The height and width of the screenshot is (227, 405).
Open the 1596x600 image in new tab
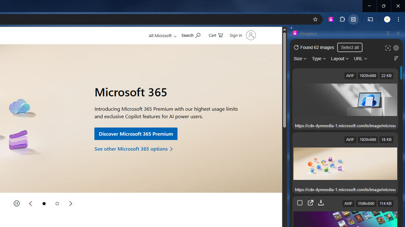(310, 203)
